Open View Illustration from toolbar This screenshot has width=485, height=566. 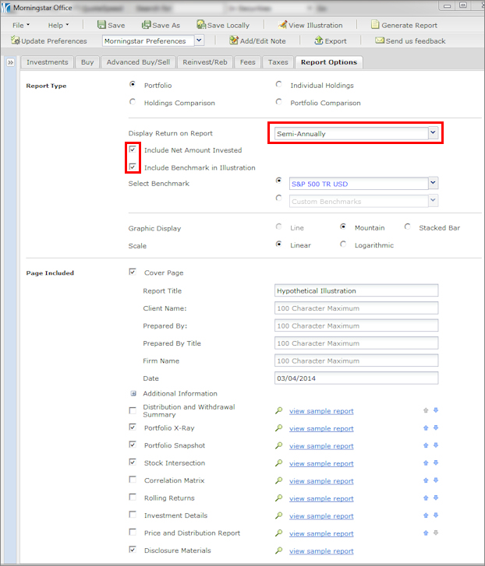[x=282, y=25]
